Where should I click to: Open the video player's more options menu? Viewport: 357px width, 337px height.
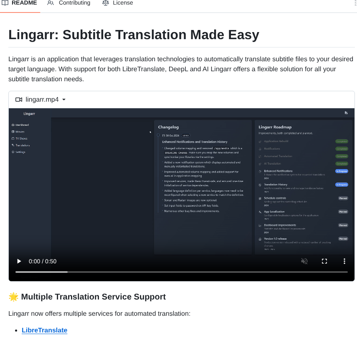point(344,261)
